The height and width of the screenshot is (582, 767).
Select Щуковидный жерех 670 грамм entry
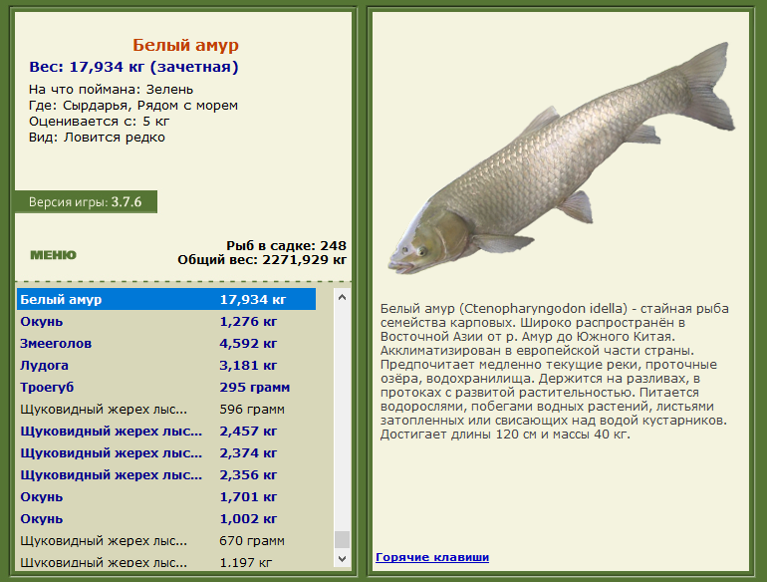166,541
